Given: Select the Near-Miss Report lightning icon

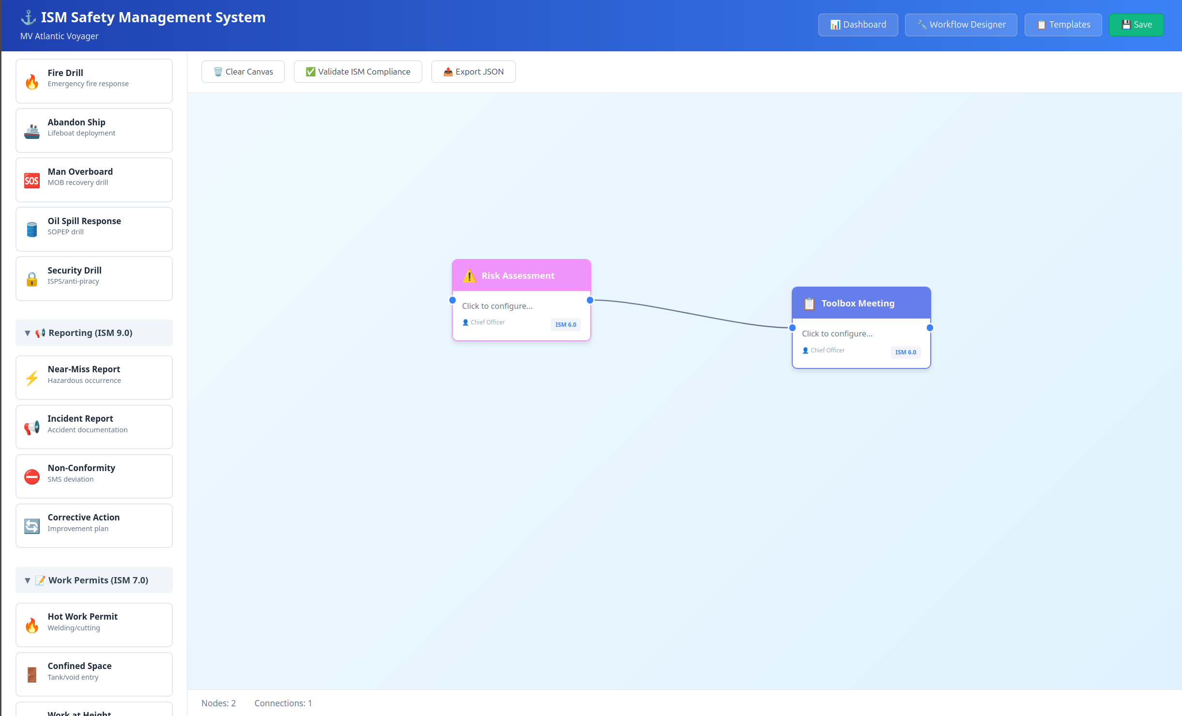Looking at the screenshot, I should [32, 378].
